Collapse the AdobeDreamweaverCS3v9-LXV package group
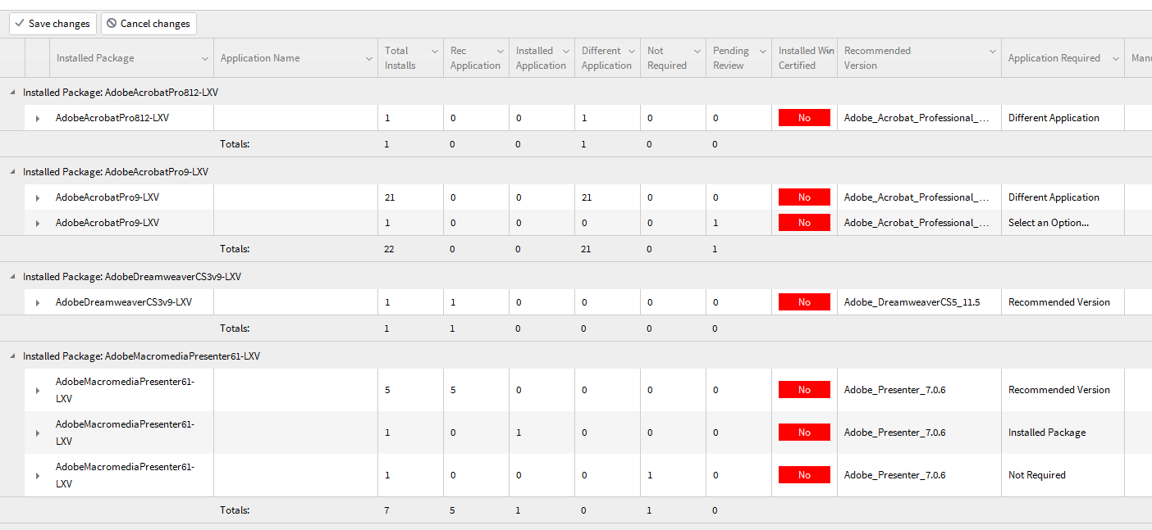1152x530 pixels. 12,277
